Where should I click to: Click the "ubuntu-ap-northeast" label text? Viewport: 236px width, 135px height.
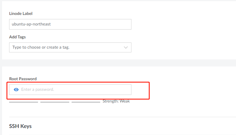point(31,24)
